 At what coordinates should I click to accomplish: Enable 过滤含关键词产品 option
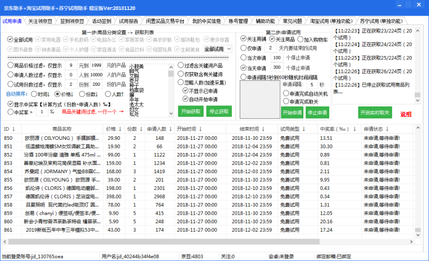coord(181,65)
